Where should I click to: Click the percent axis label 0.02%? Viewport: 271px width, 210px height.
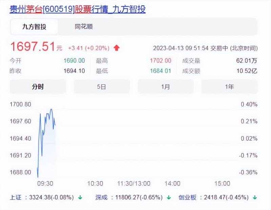coord(249,138)
